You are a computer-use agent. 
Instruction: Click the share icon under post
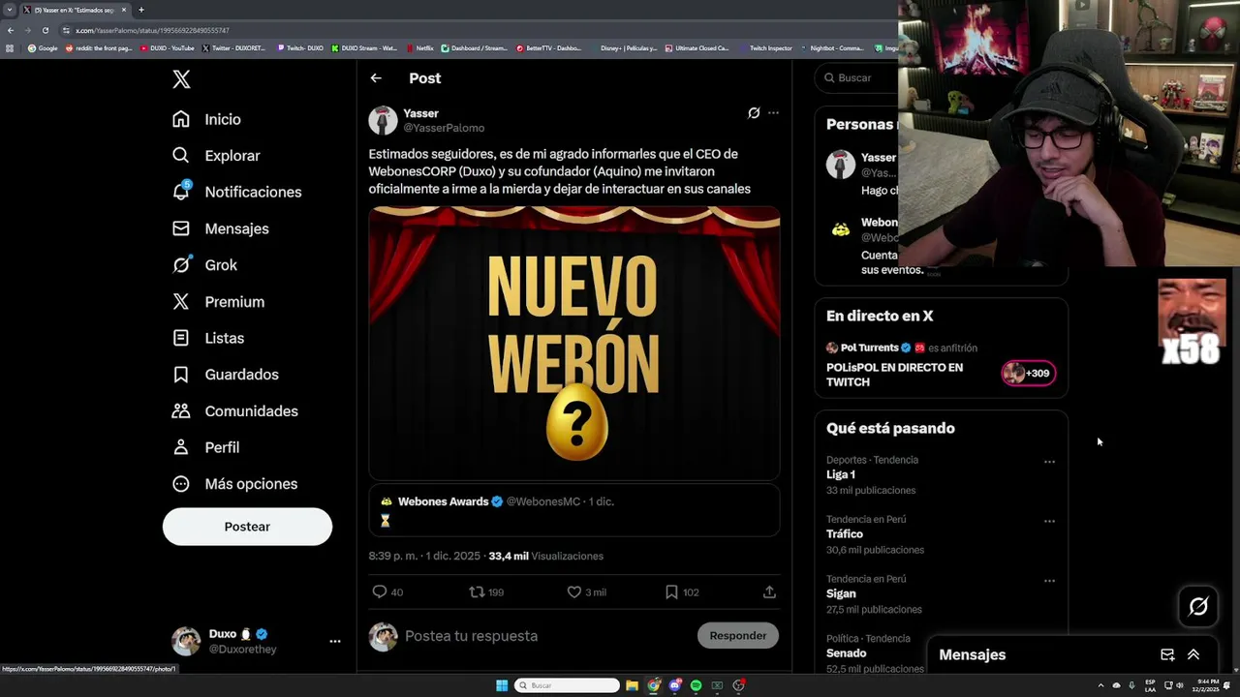coord(769,591)
